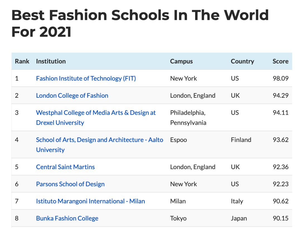Select the Philadelphia, Pennsylvania campus cell
Viewport: 301px width, 228px height.
[x=188, y=117]
